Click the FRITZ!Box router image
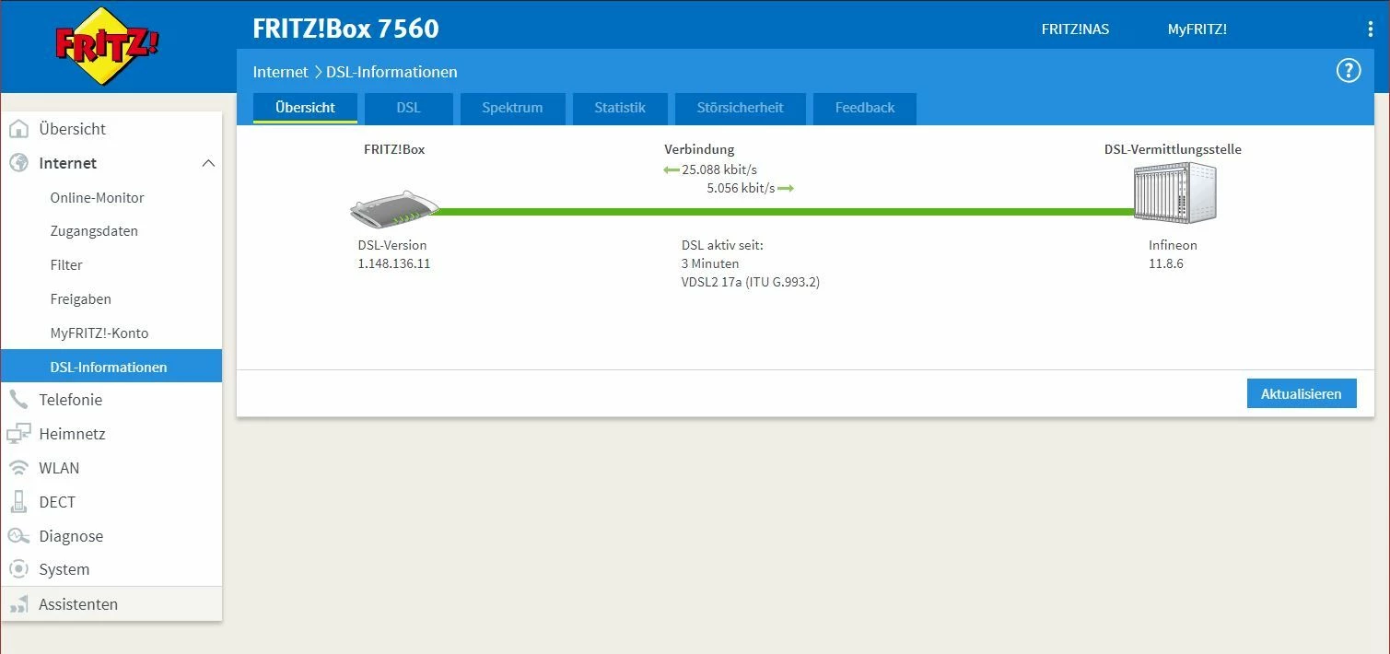Image resolution: width=1390 pixels, height=654 pixels. 394,210
